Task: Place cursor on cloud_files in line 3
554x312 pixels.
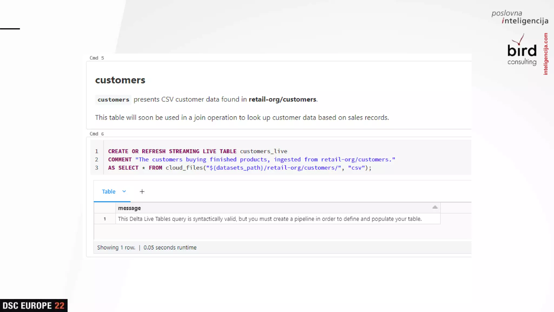Action: (184, 168)
